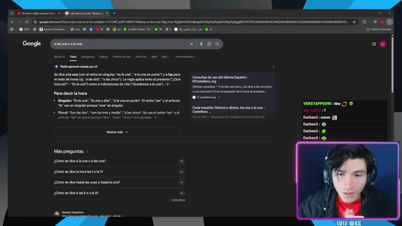
Task: Open Más preguntas three-dot options
Action: (88, 152)
